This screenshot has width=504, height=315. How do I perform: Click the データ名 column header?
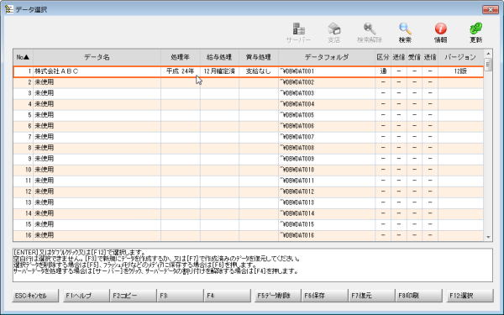tap(97, 57)
